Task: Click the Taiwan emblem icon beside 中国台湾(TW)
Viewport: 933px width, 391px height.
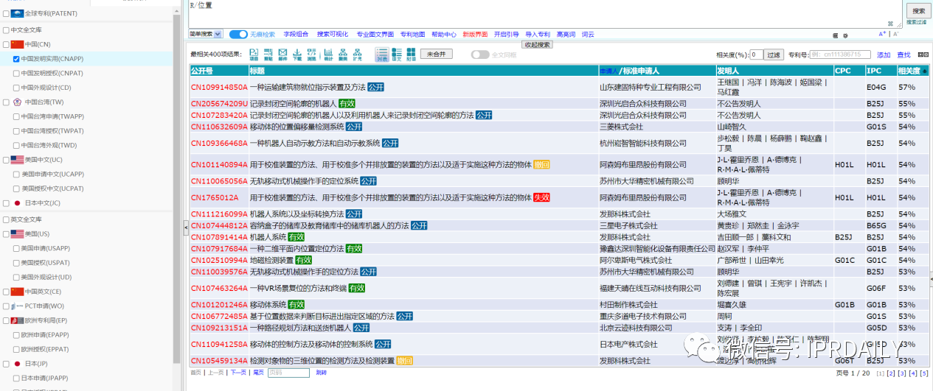Action: click(x=17, y=102)
